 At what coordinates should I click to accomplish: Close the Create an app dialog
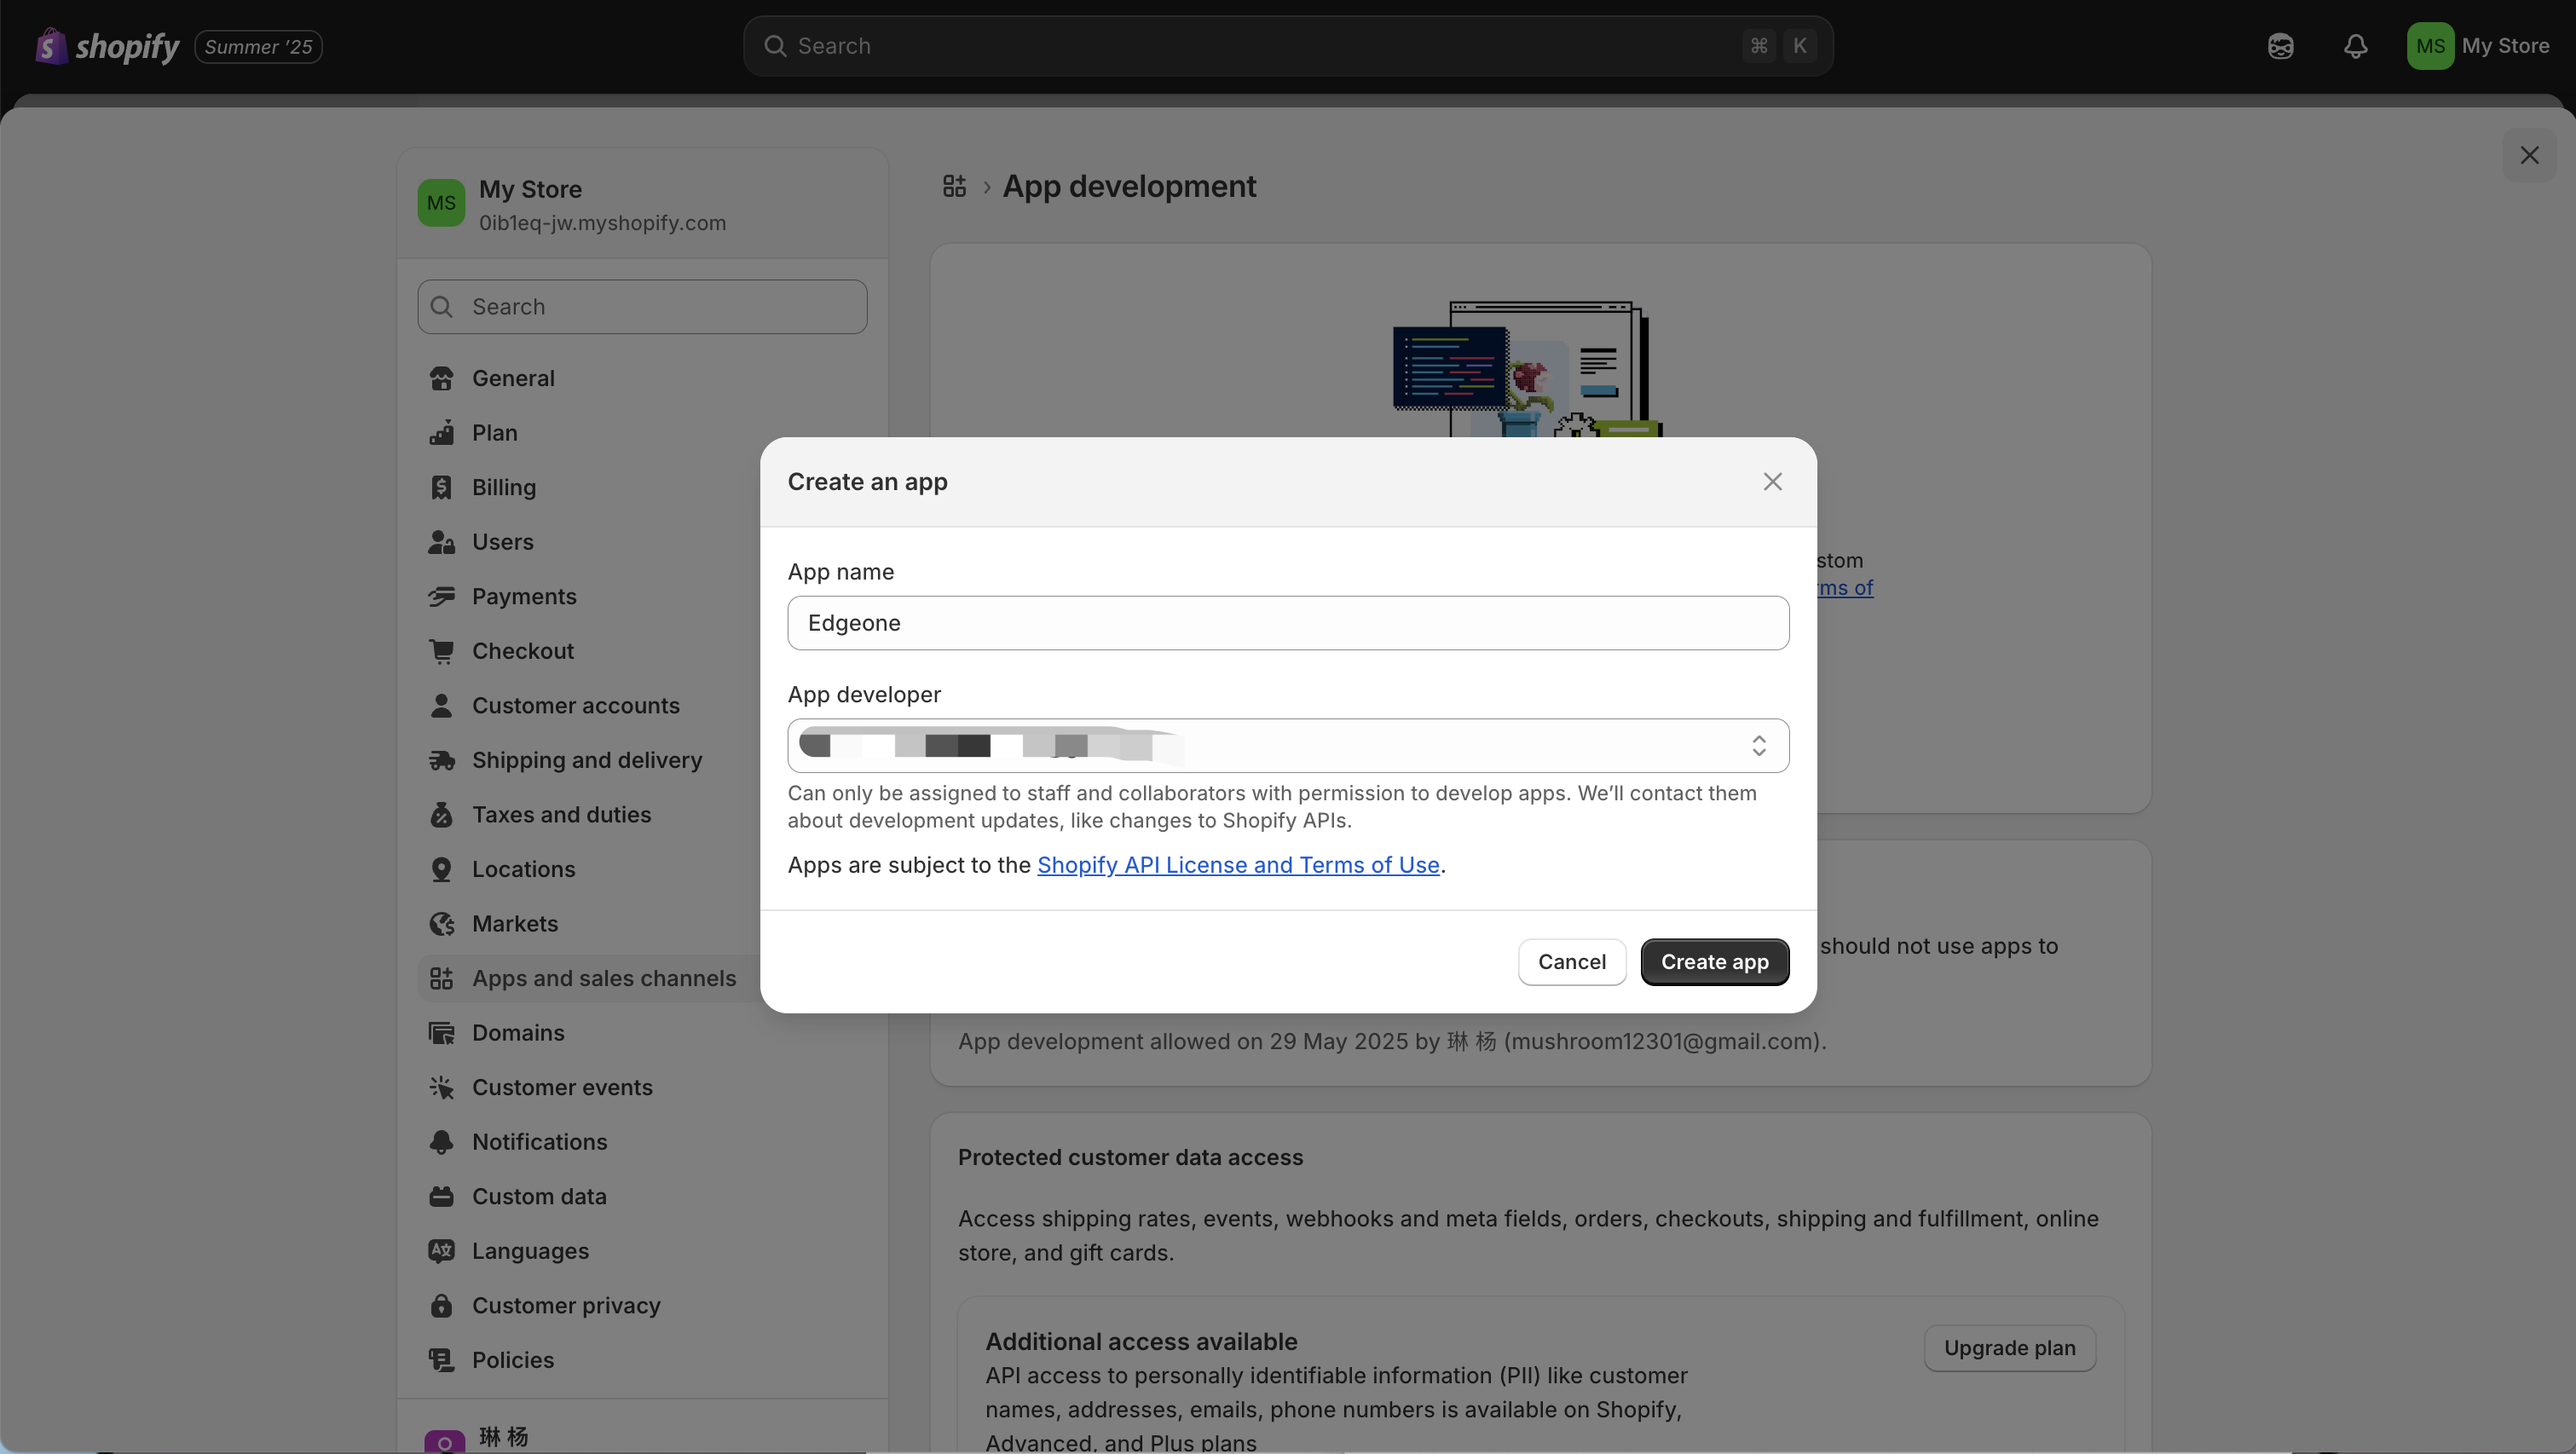tap(1772, 482)
